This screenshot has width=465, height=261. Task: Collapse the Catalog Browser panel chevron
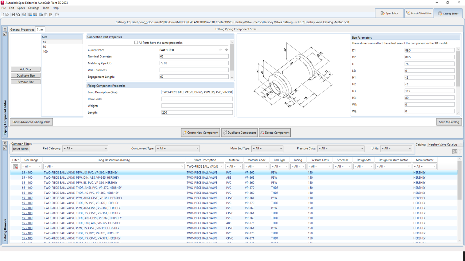pos(5,143)
